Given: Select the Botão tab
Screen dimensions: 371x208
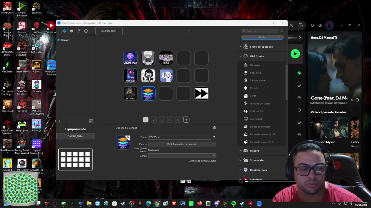Looking at the screenshot, I should coord(262,37).
